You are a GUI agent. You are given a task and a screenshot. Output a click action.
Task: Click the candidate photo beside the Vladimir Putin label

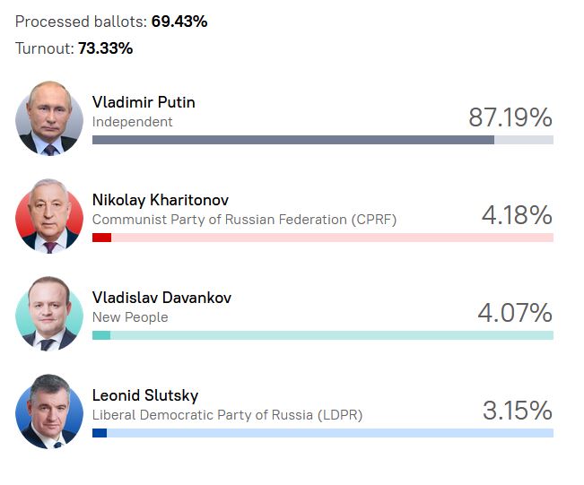pos(49,118)
